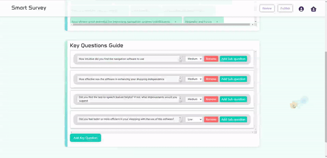Go to home via house icon

point(314,9)
